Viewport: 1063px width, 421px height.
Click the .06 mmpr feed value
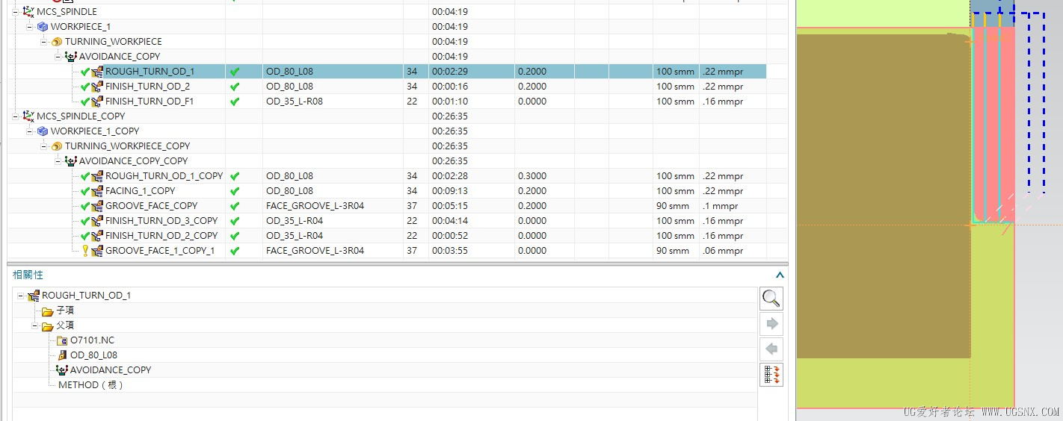(x=723, y=250)
